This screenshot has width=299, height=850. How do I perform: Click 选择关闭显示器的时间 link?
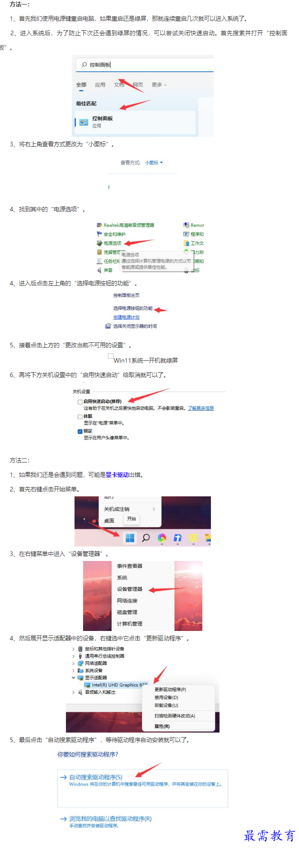(135, 326)
